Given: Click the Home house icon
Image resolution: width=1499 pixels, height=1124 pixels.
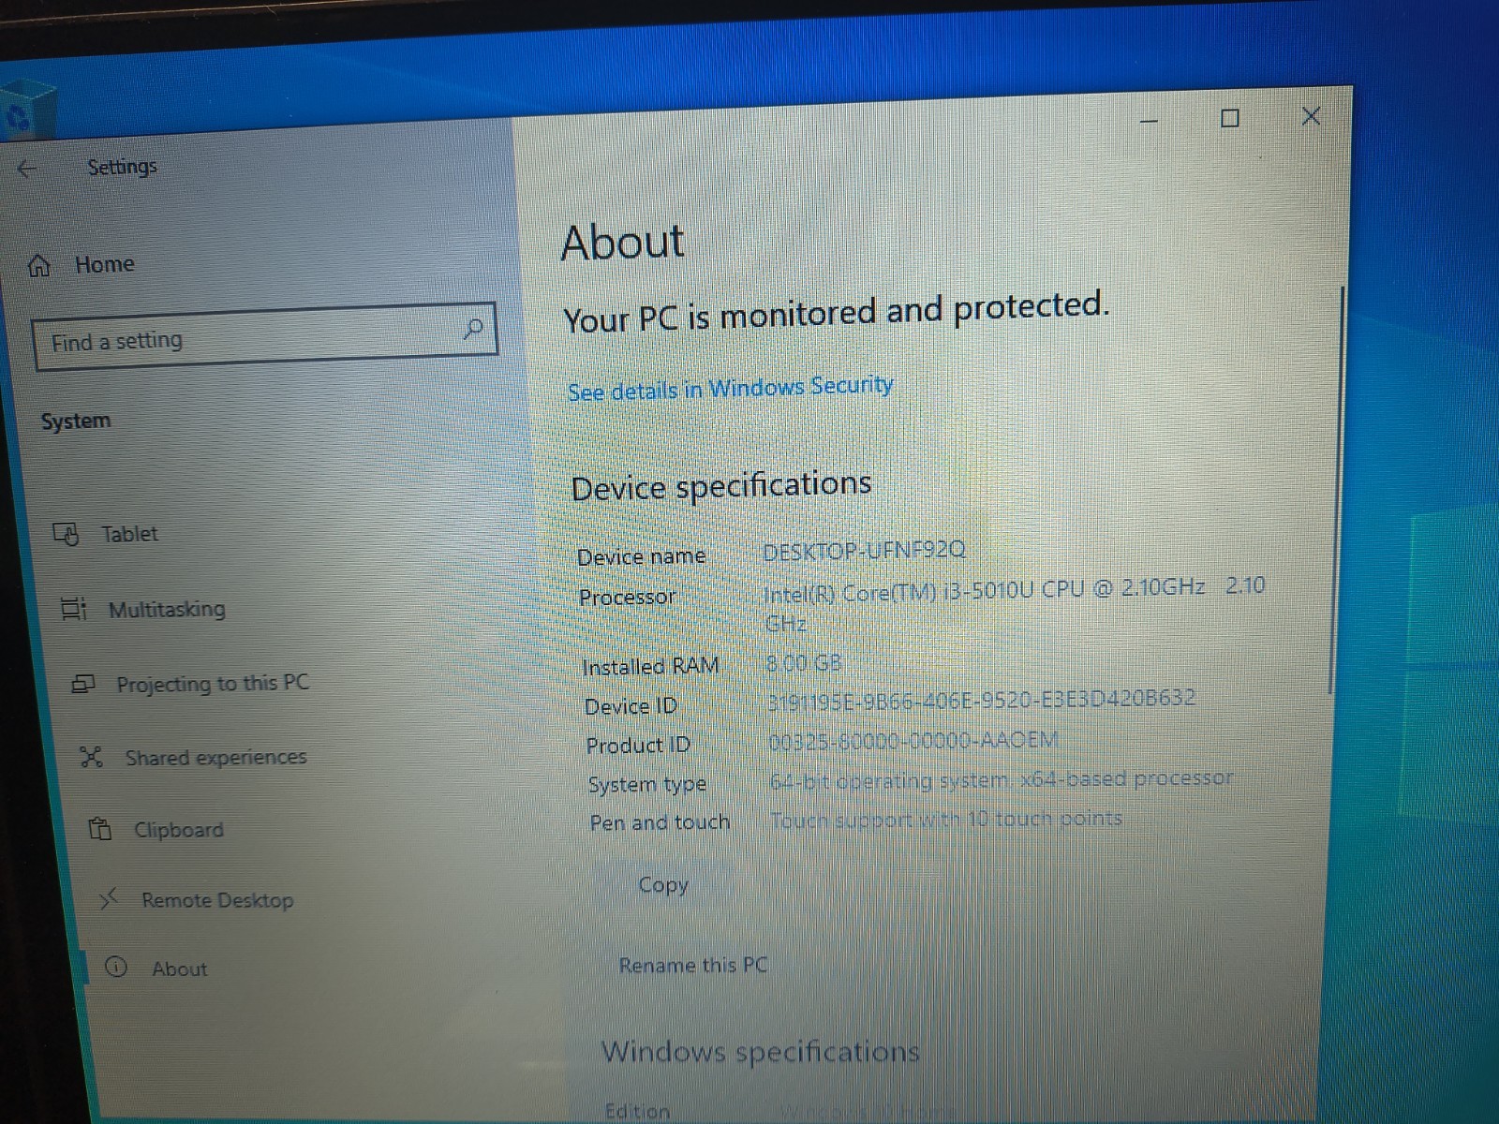Looking at the screenshot, I should (39, 266).
